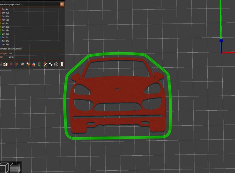Toggle tool marker nozzle icon

click(x=62, y=64)
